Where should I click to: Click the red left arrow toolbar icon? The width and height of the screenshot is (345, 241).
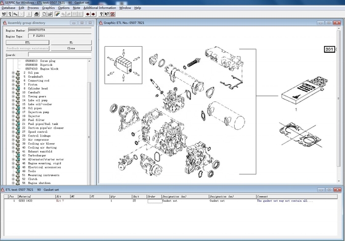[x=87, y=14]
